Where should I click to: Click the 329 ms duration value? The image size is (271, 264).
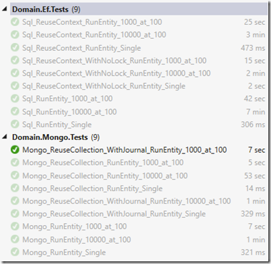(253, 214)
